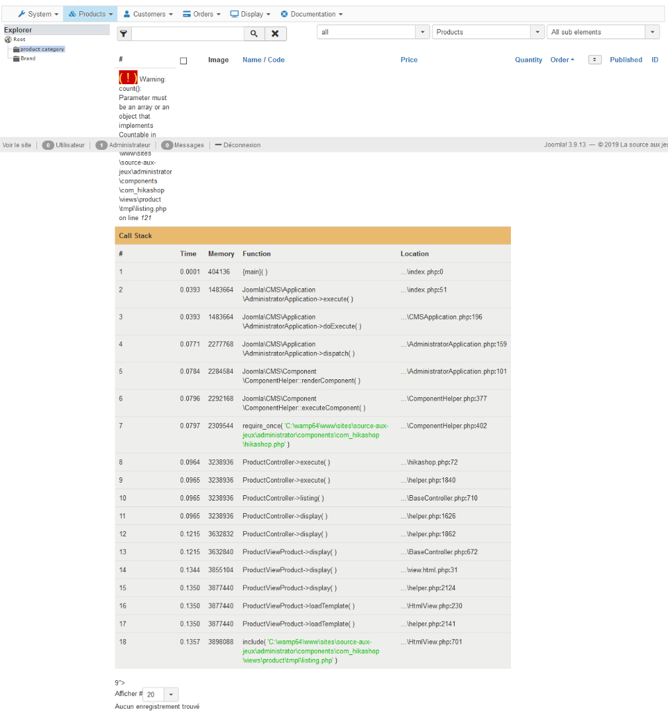Screen dimensions: 668x716
Task: Click the Administrateur status counter
Action: 123,145
